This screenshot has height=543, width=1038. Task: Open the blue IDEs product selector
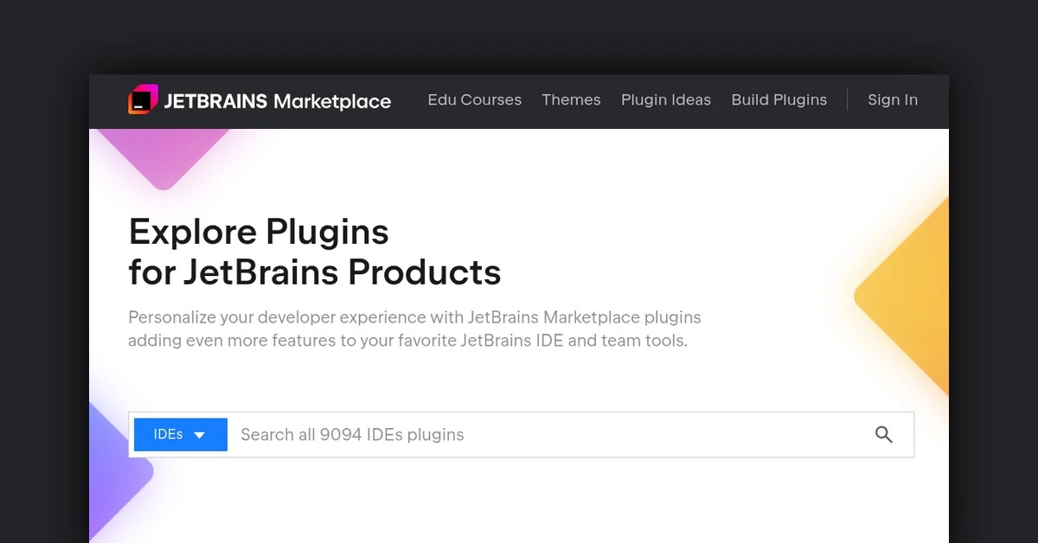coord(180,435)
